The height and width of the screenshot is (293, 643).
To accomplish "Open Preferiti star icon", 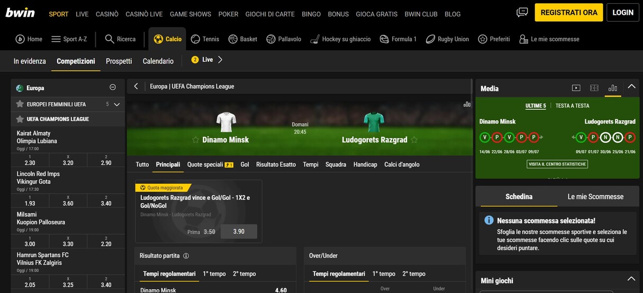I will coord(483,39).
